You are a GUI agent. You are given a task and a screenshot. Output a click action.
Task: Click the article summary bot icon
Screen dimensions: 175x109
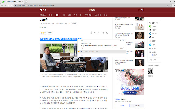tap(91, 33)
